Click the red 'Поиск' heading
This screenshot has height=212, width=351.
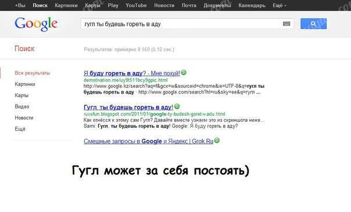[x=24, y=49]
